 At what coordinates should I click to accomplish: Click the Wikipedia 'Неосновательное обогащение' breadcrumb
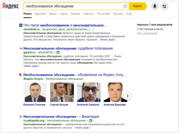coord(66,121)
